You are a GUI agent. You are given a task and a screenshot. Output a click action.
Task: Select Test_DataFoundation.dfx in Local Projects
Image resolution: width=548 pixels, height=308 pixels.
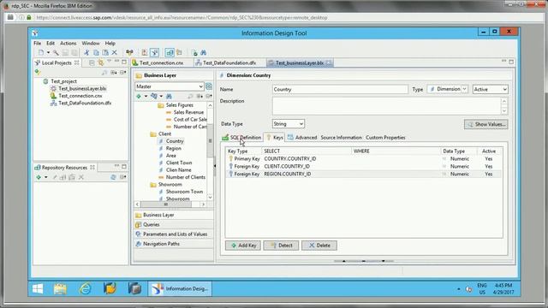pos(85,103)
